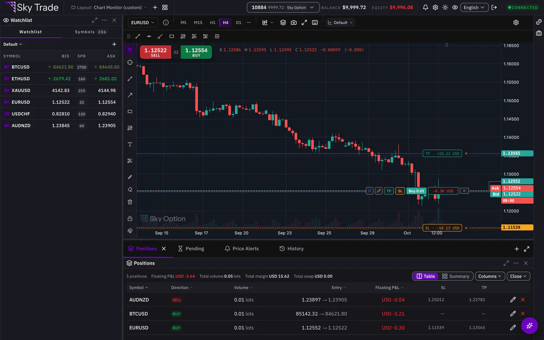Viewport: 544px width, 340px height.
Task: Select the H4 timeframe
Action: click(x=225, y=23)
